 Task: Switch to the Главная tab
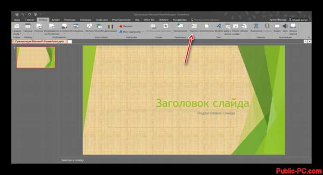point(30,20)
